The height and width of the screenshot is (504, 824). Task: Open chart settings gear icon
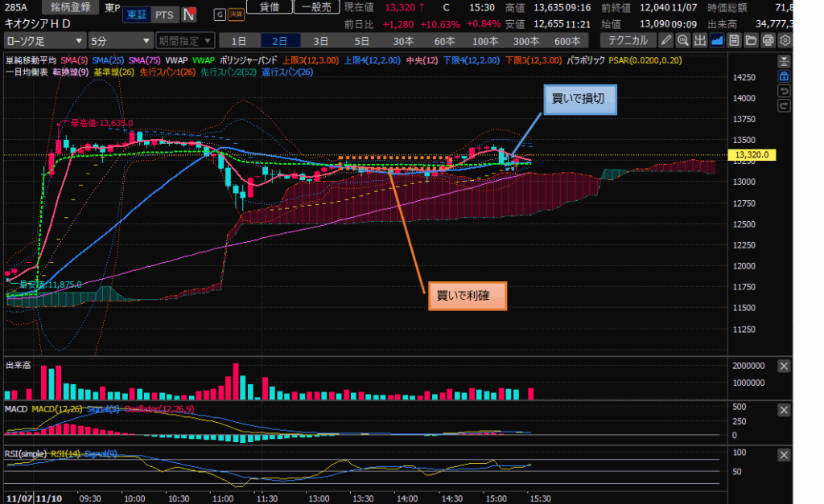[785, 40]
